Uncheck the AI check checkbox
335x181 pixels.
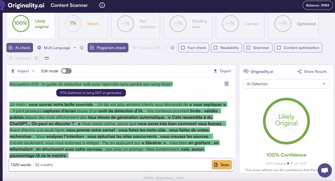pyautogui.click(x=11, y=48)
